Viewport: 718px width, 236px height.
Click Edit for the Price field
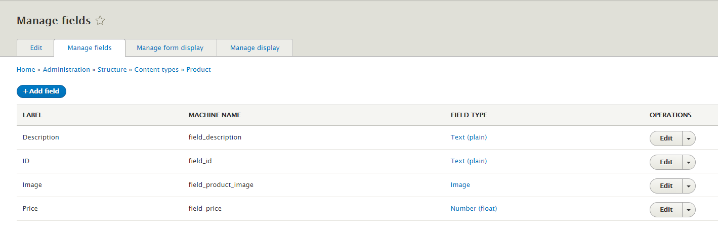tap(666, 210)
